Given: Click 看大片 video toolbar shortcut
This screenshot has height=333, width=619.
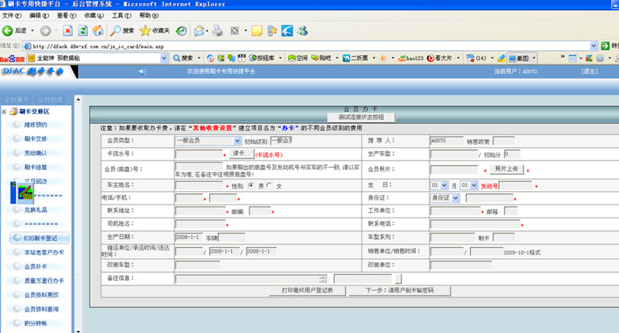Looking at the screenshot, I should 439,59.
